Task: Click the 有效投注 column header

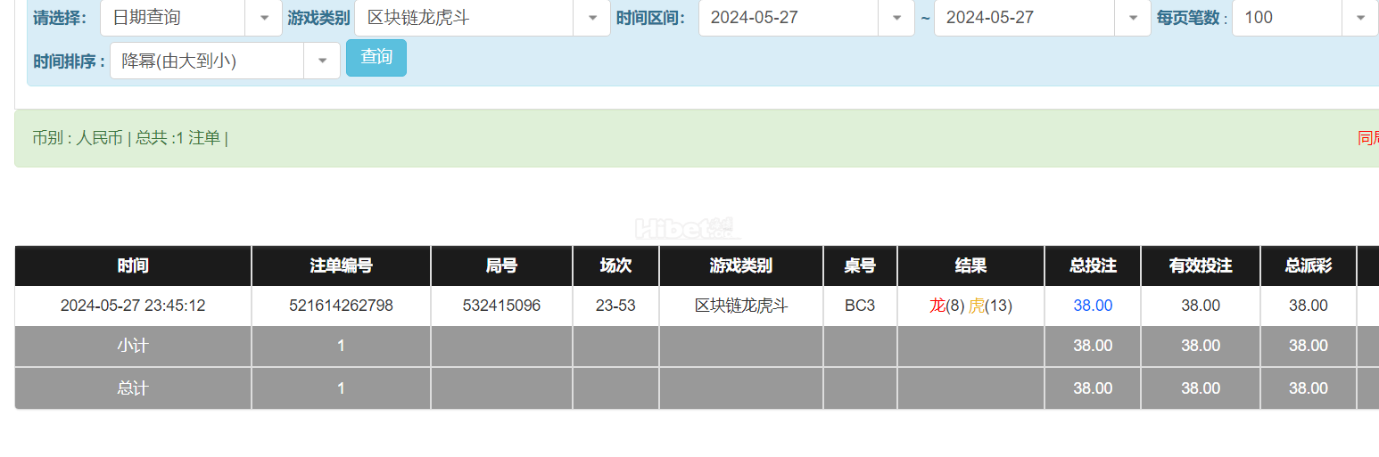Action: tap(1201, 265)
